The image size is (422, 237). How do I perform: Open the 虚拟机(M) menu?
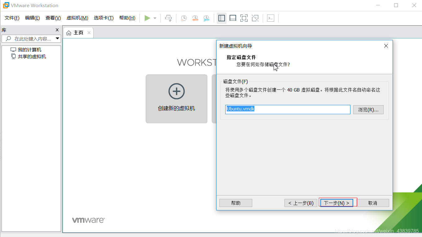[77, 18]
